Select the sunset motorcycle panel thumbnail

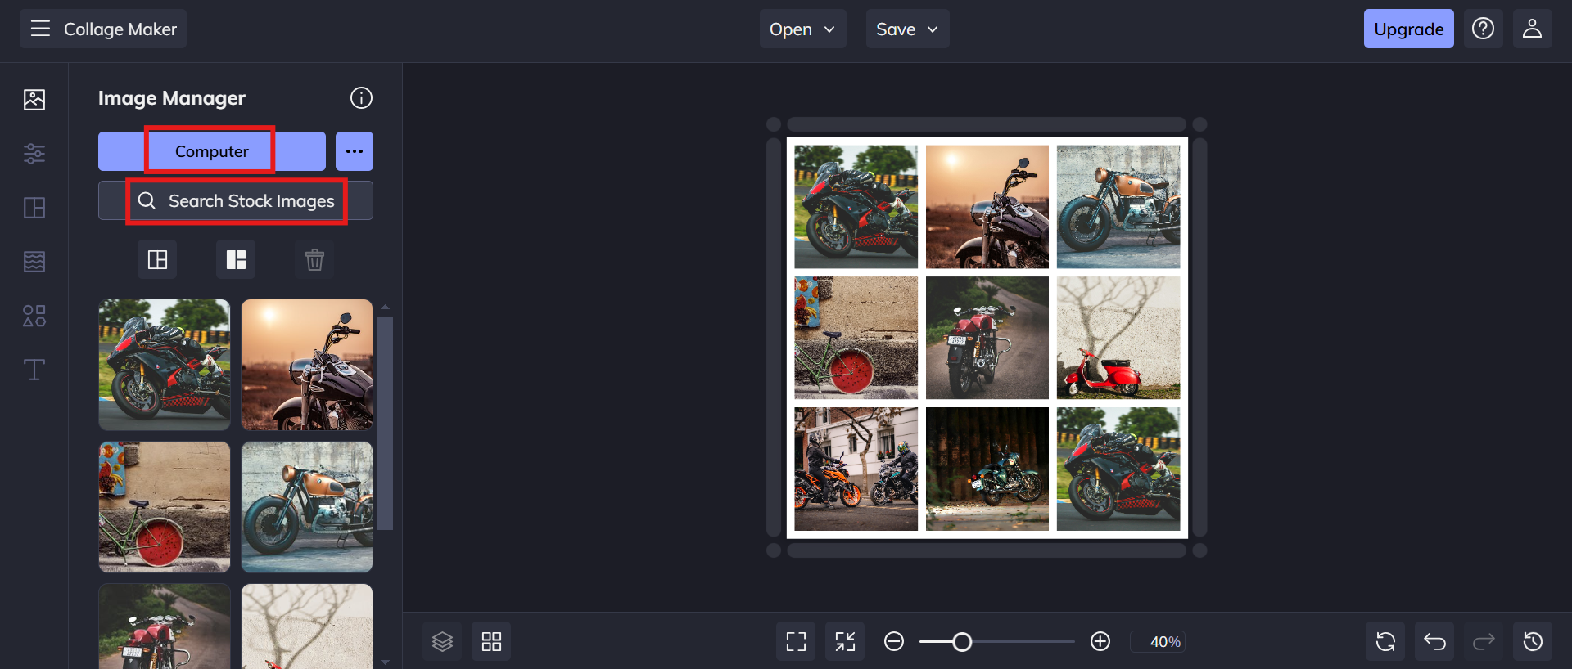click(307, 365)
